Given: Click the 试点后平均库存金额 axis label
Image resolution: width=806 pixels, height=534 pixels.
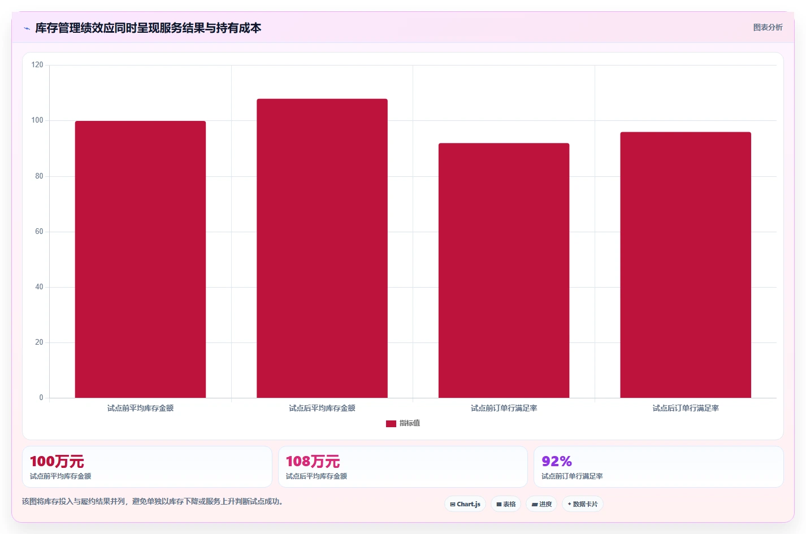Looking at the screenshot, I should pyautogui.click(x=322, y=408).
